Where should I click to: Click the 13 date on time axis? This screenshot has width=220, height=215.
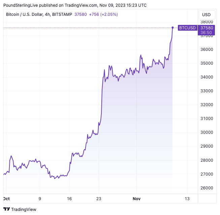point(187,199)
